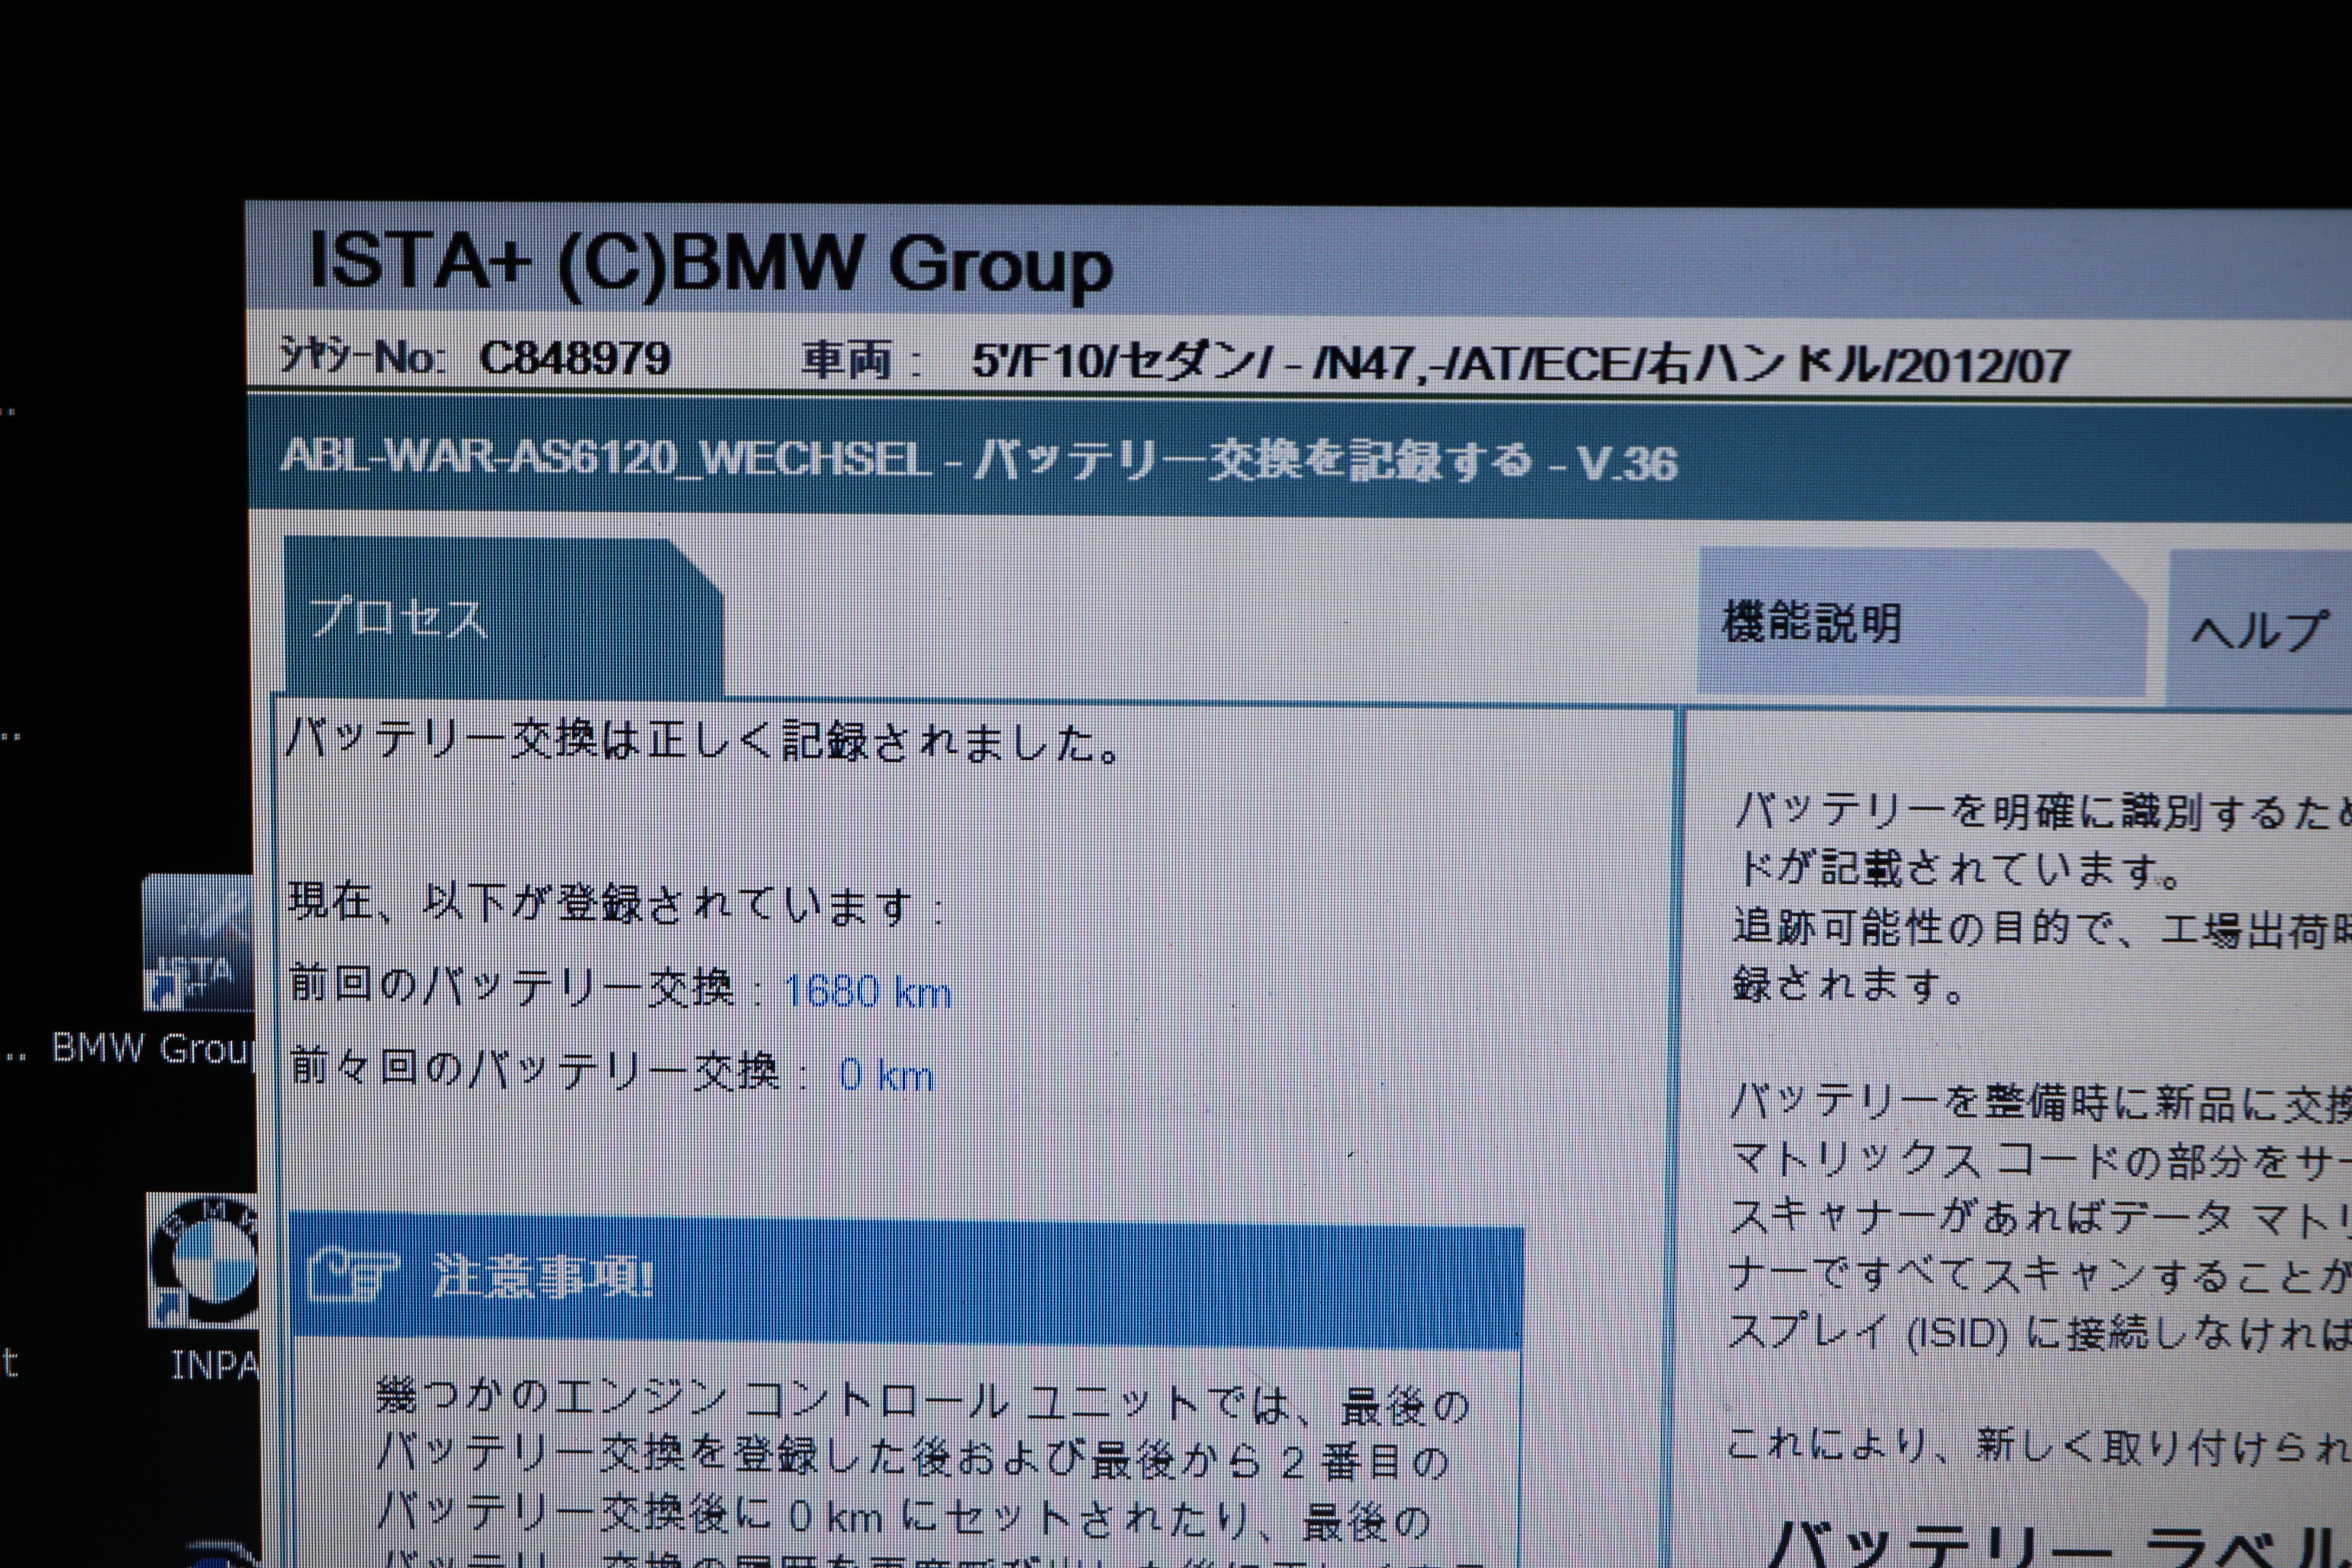Viewport: 2352px width, 1568px height.
Task: Open the INPA BMW desktop shortcut
Action: click(203, 1260)
